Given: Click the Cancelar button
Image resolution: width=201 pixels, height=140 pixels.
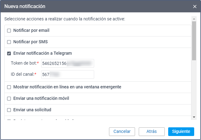Looking at the screenshot, I should point(122,131).
